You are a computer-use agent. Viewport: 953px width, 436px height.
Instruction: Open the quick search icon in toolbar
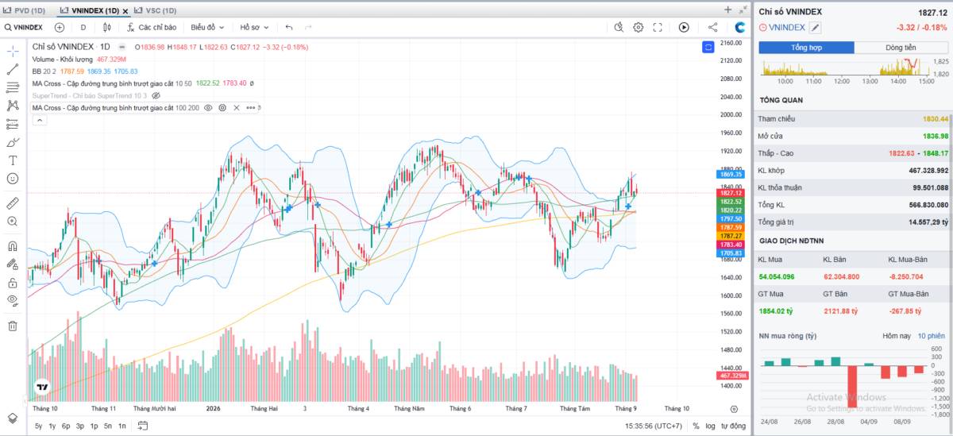619,27
